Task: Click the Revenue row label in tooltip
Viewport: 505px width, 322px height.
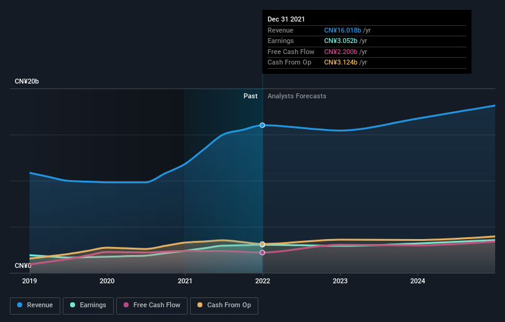Action: 280,30
